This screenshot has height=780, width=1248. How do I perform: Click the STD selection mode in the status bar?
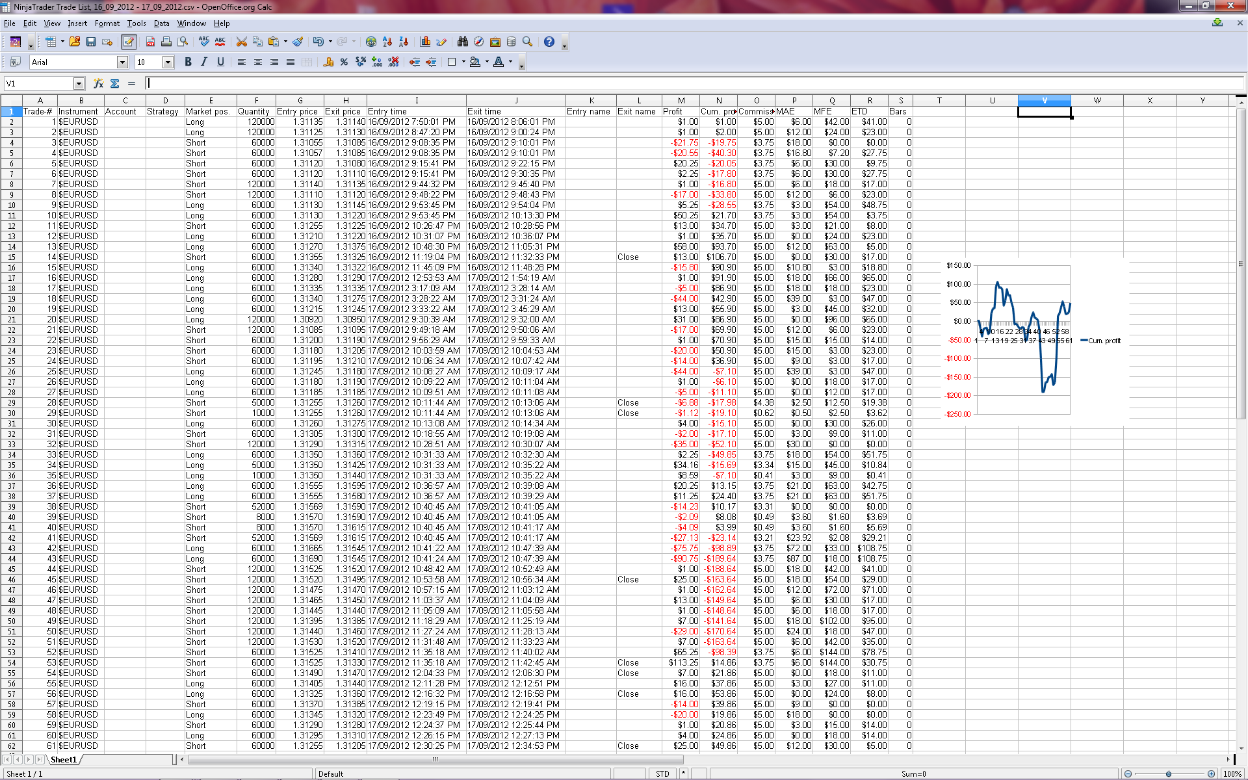(x=662, y=773)
